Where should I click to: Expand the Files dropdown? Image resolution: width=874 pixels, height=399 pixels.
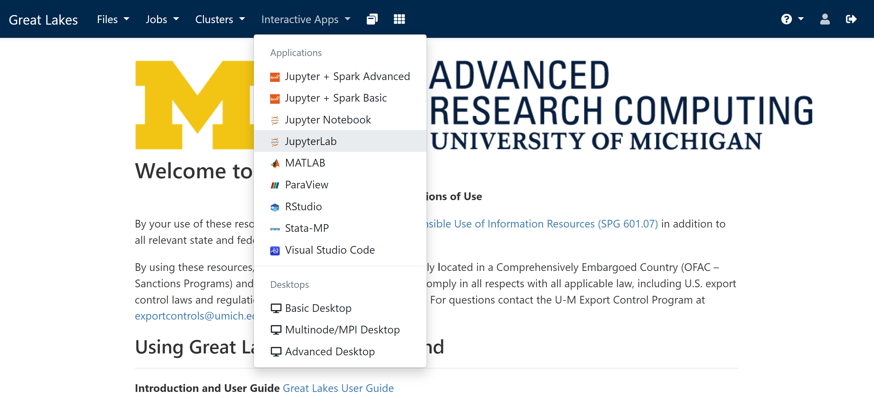click(x=113, y=19)
